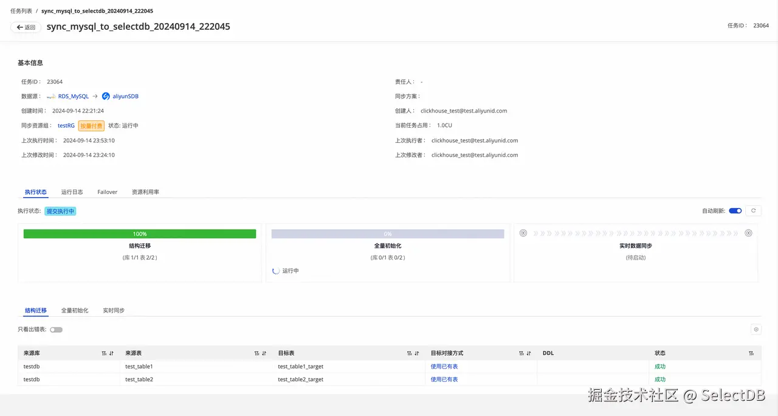The width and height of the screenshot is (778, 416).
Task: Click the 提交执行中 status badge
Action: coord(60,211)
